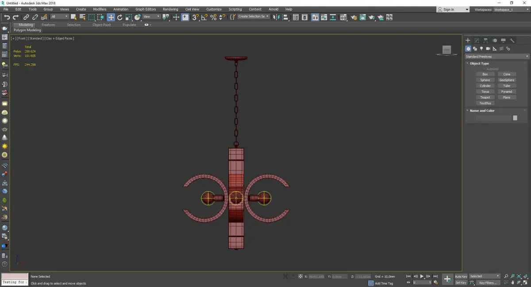The image size is (531, 287).
Task: Play the animation
Action: tap(422, 276)
